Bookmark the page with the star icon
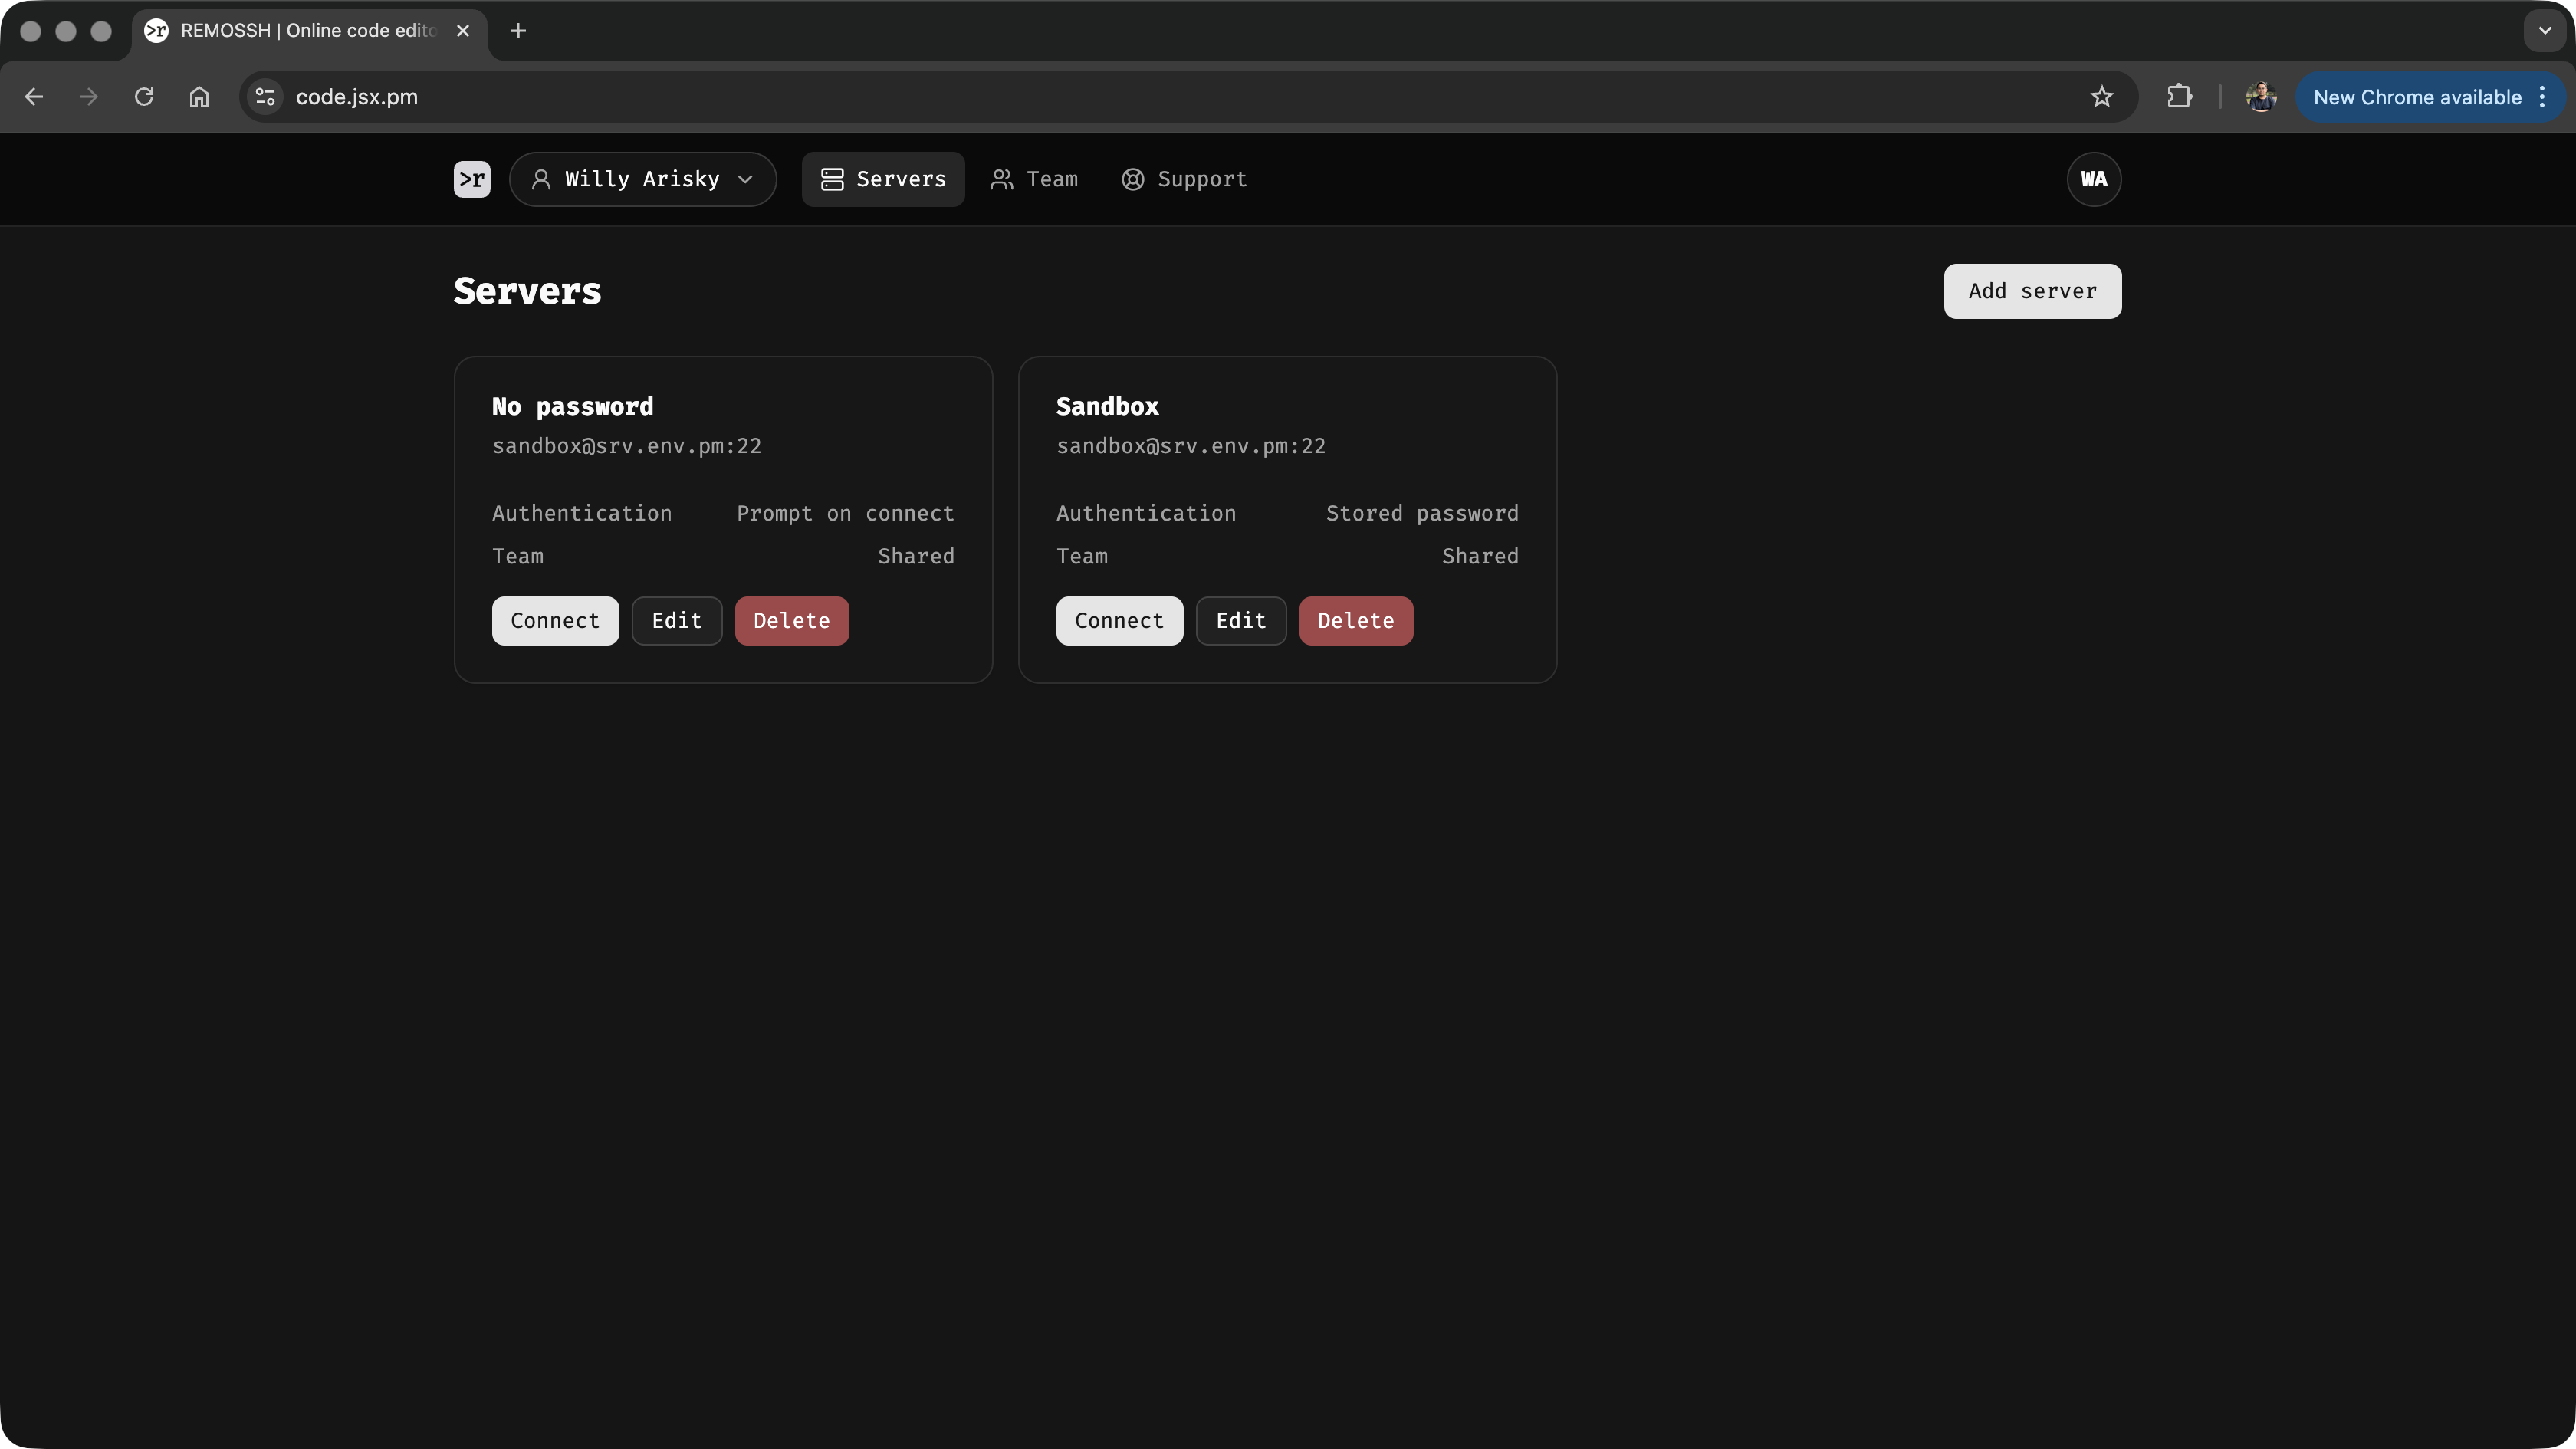The width and height of the screenshot is (2576, 1449). click(2102, 96)
